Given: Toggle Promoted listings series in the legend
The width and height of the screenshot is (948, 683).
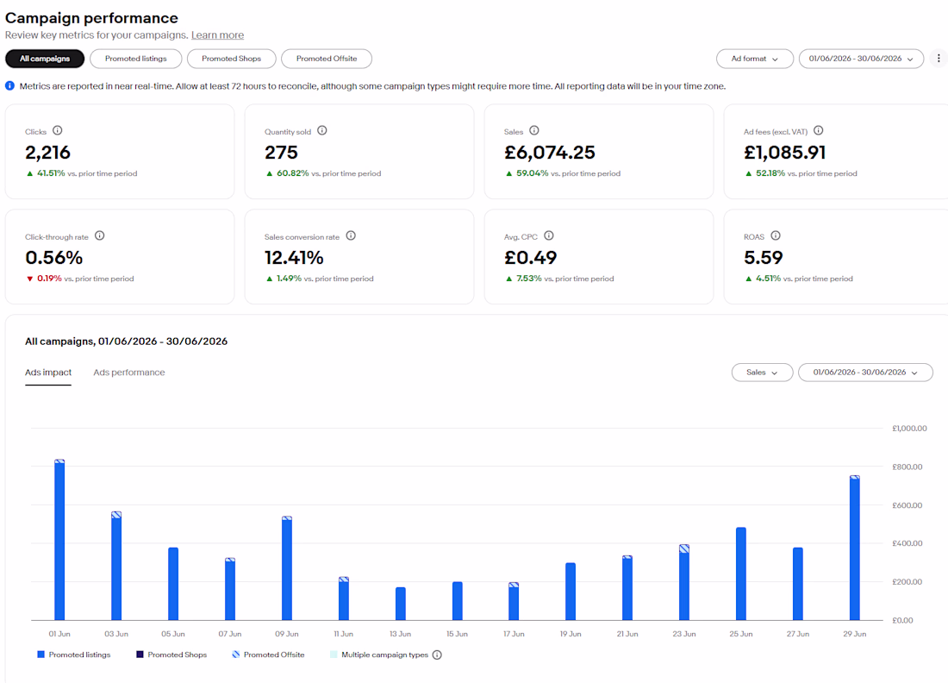Looking at the screenshot, I should [x=74, y=655].
